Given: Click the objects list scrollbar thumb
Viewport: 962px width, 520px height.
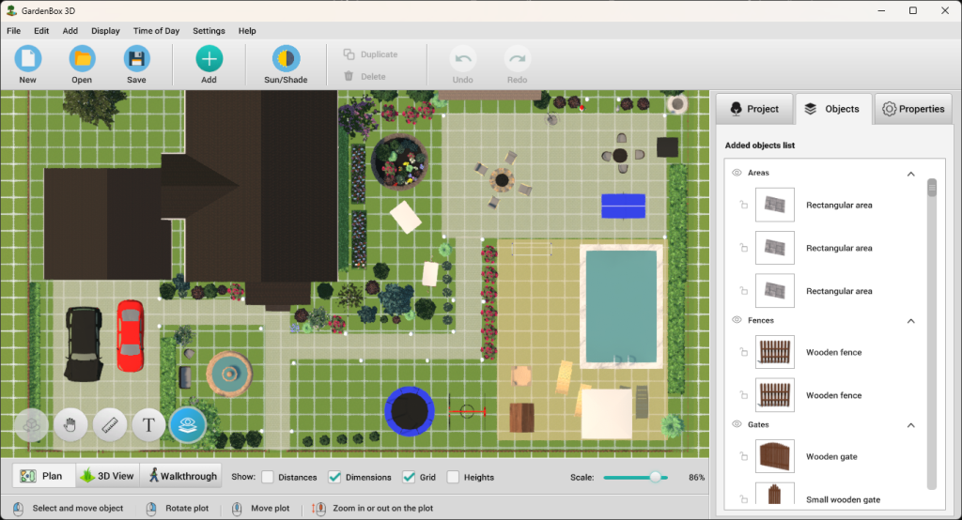Looking at the screenshot, I should tap(932, 187).
